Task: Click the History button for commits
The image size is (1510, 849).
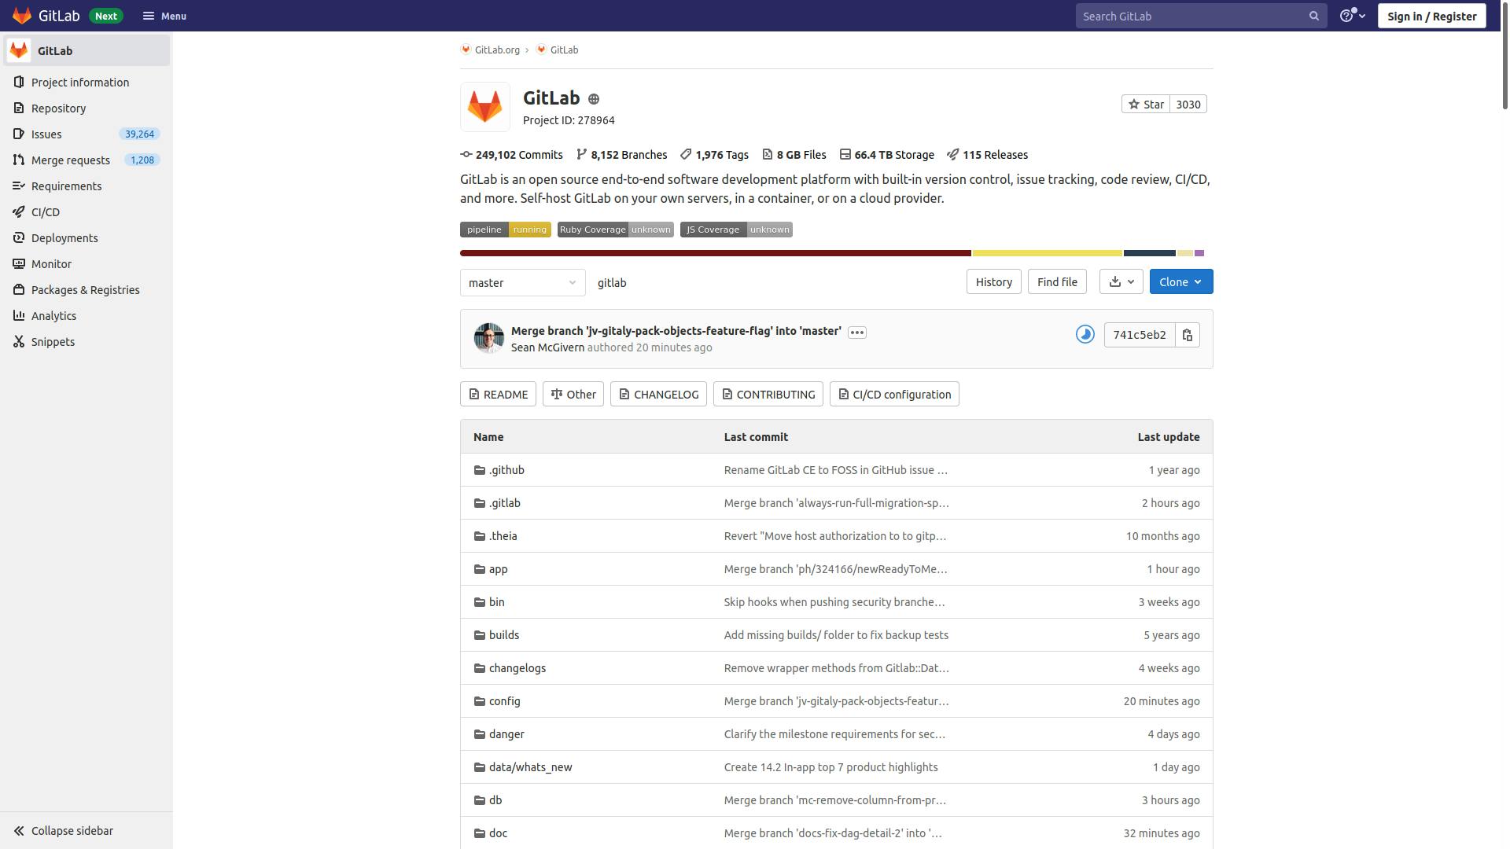Action: [993, 281]
